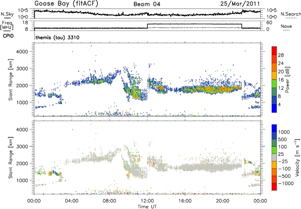Click the Velocity bar segment between 25 and 100
This screenshot has height=209, width=301.
pyautogui.click(x=274, y=150)
